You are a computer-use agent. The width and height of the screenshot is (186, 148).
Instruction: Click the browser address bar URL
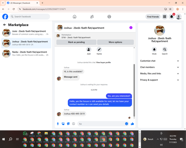tap(44, 9)
